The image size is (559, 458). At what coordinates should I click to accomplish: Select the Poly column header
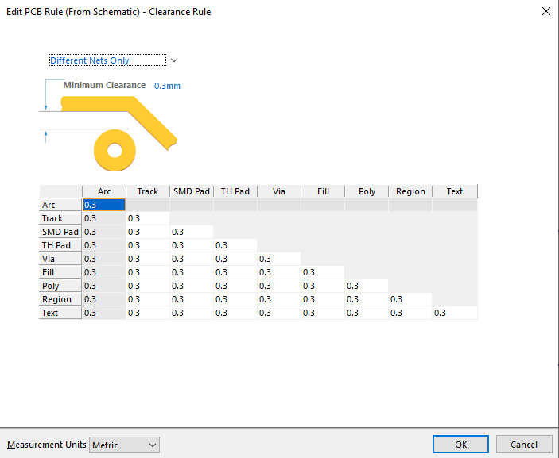click(367, 191)
